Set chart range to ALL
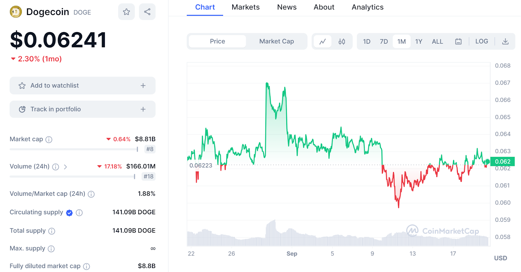 tap(437, 41)
